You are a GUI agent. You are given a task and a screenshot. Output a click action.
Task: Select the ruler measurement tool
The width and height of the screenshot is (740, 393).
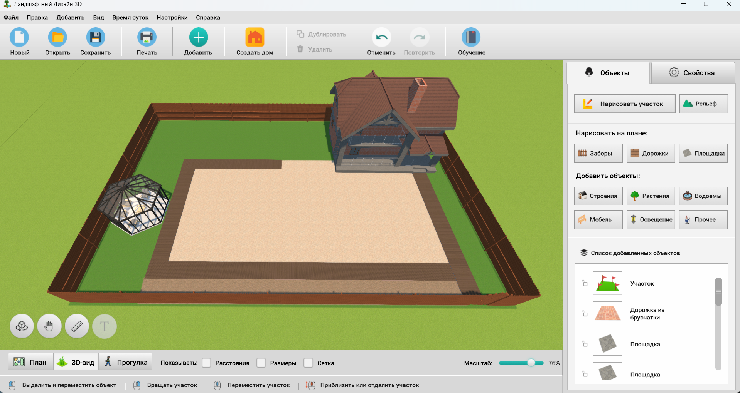[77, 326]
